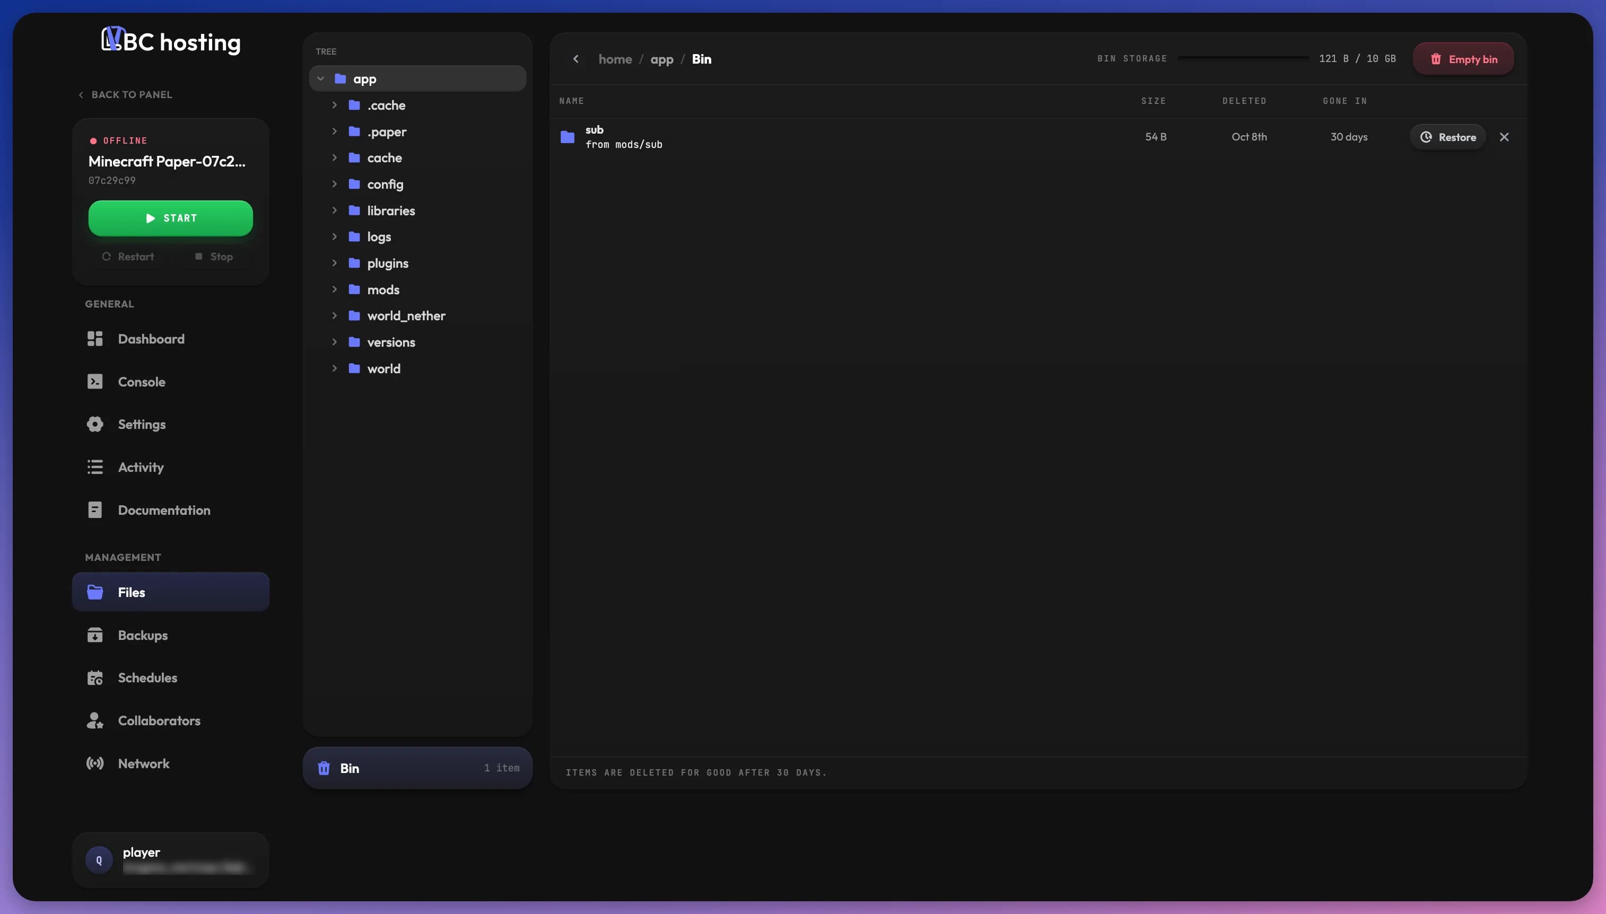Click the Dashboard icon in the sidebar
This screenshot has height=914, width=1606.
[95, 339]
